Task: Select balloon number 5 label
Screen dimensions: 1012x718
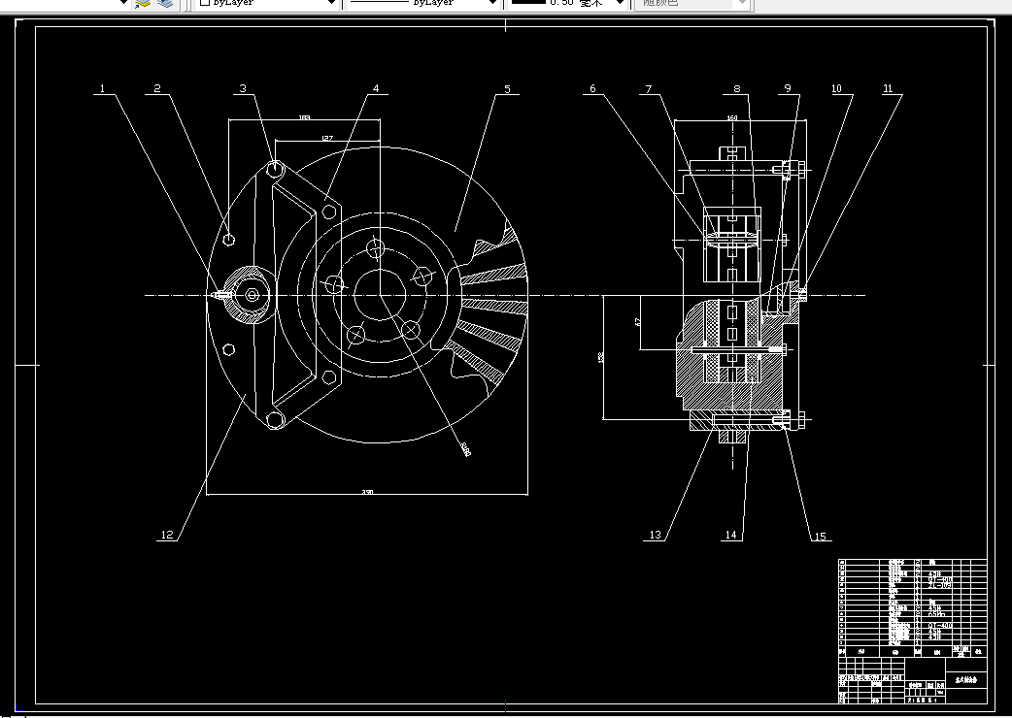Action: point(507,89)
